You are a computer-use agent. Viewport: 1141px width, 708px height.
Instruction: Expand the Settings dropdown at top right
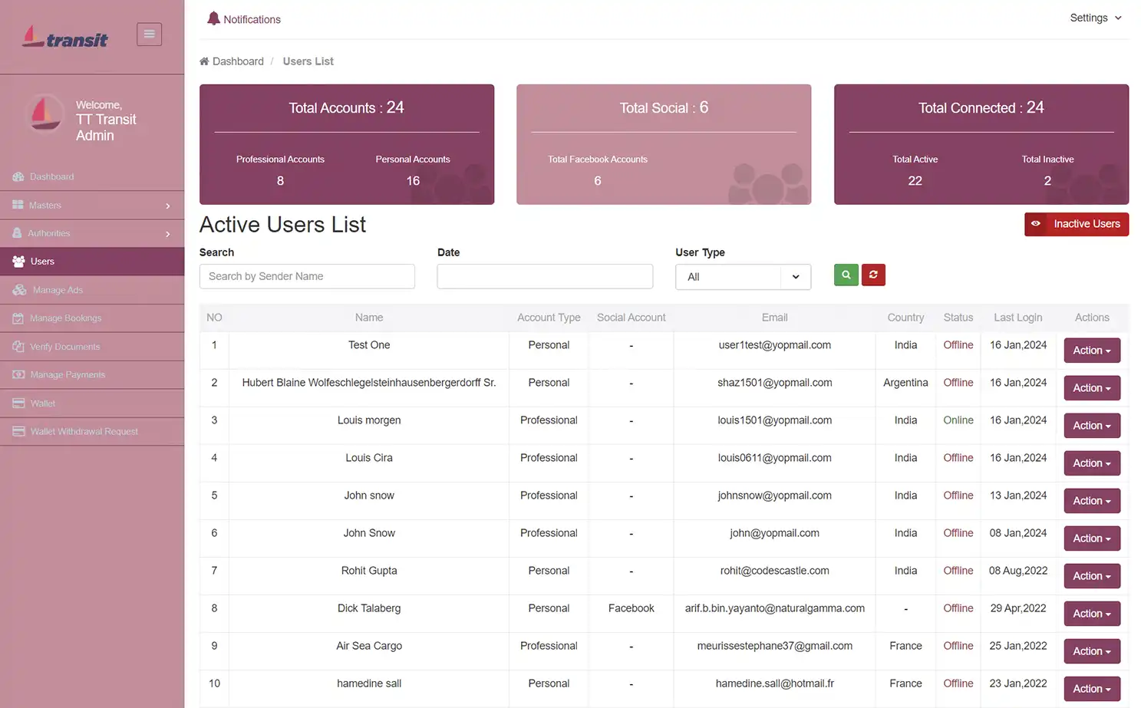[x=1096, y=18]
